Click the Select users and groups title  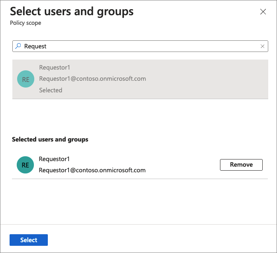[72, 11]
